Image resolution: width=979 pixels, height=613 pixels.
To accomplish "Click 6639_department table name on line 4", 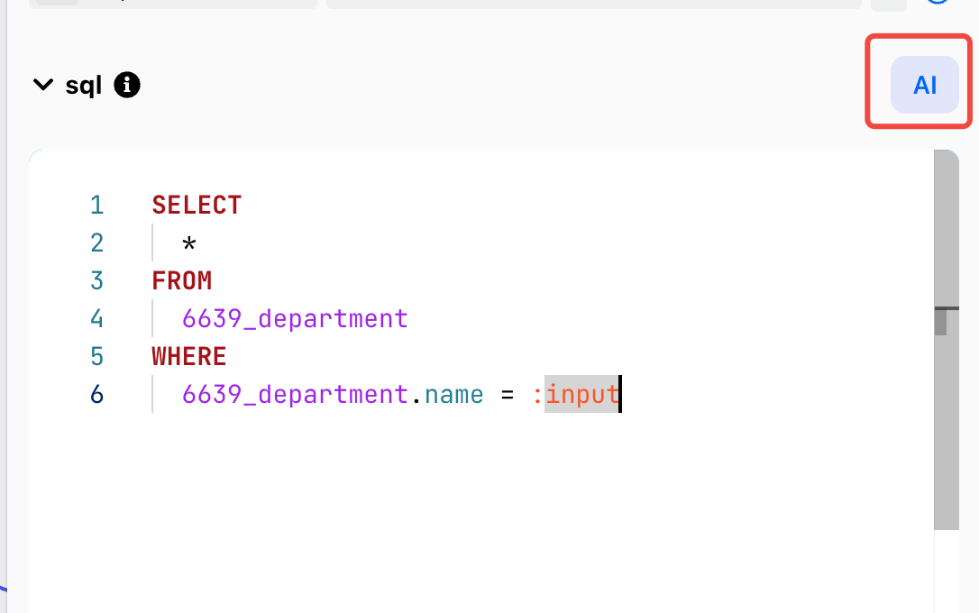I will pos(295,319).
